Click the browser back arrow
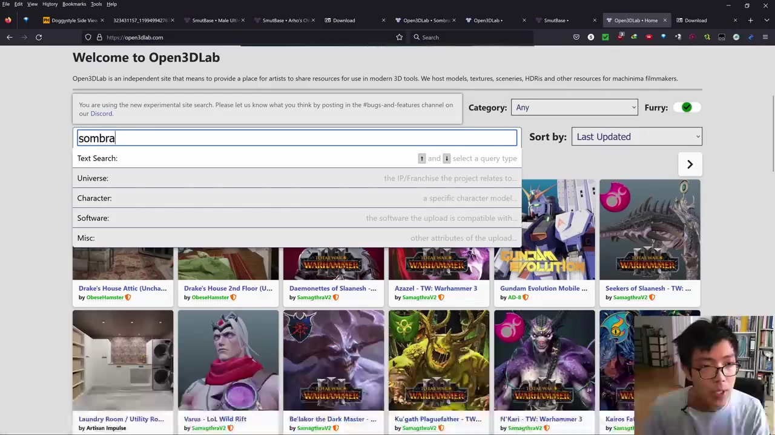This screenshot has height=435, width=775. pos(10,37)
